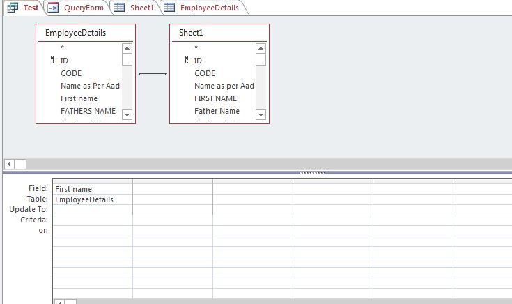
Task: Click the QueryForm form icon
Action: click(53, 8)
